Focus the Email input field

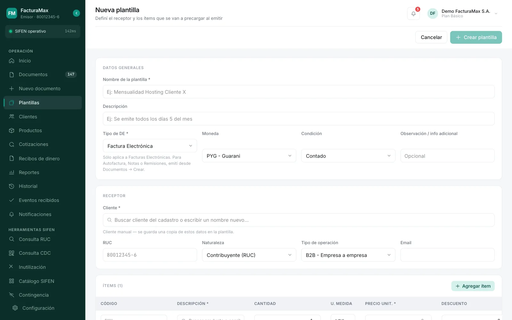[x=447, y=255]
